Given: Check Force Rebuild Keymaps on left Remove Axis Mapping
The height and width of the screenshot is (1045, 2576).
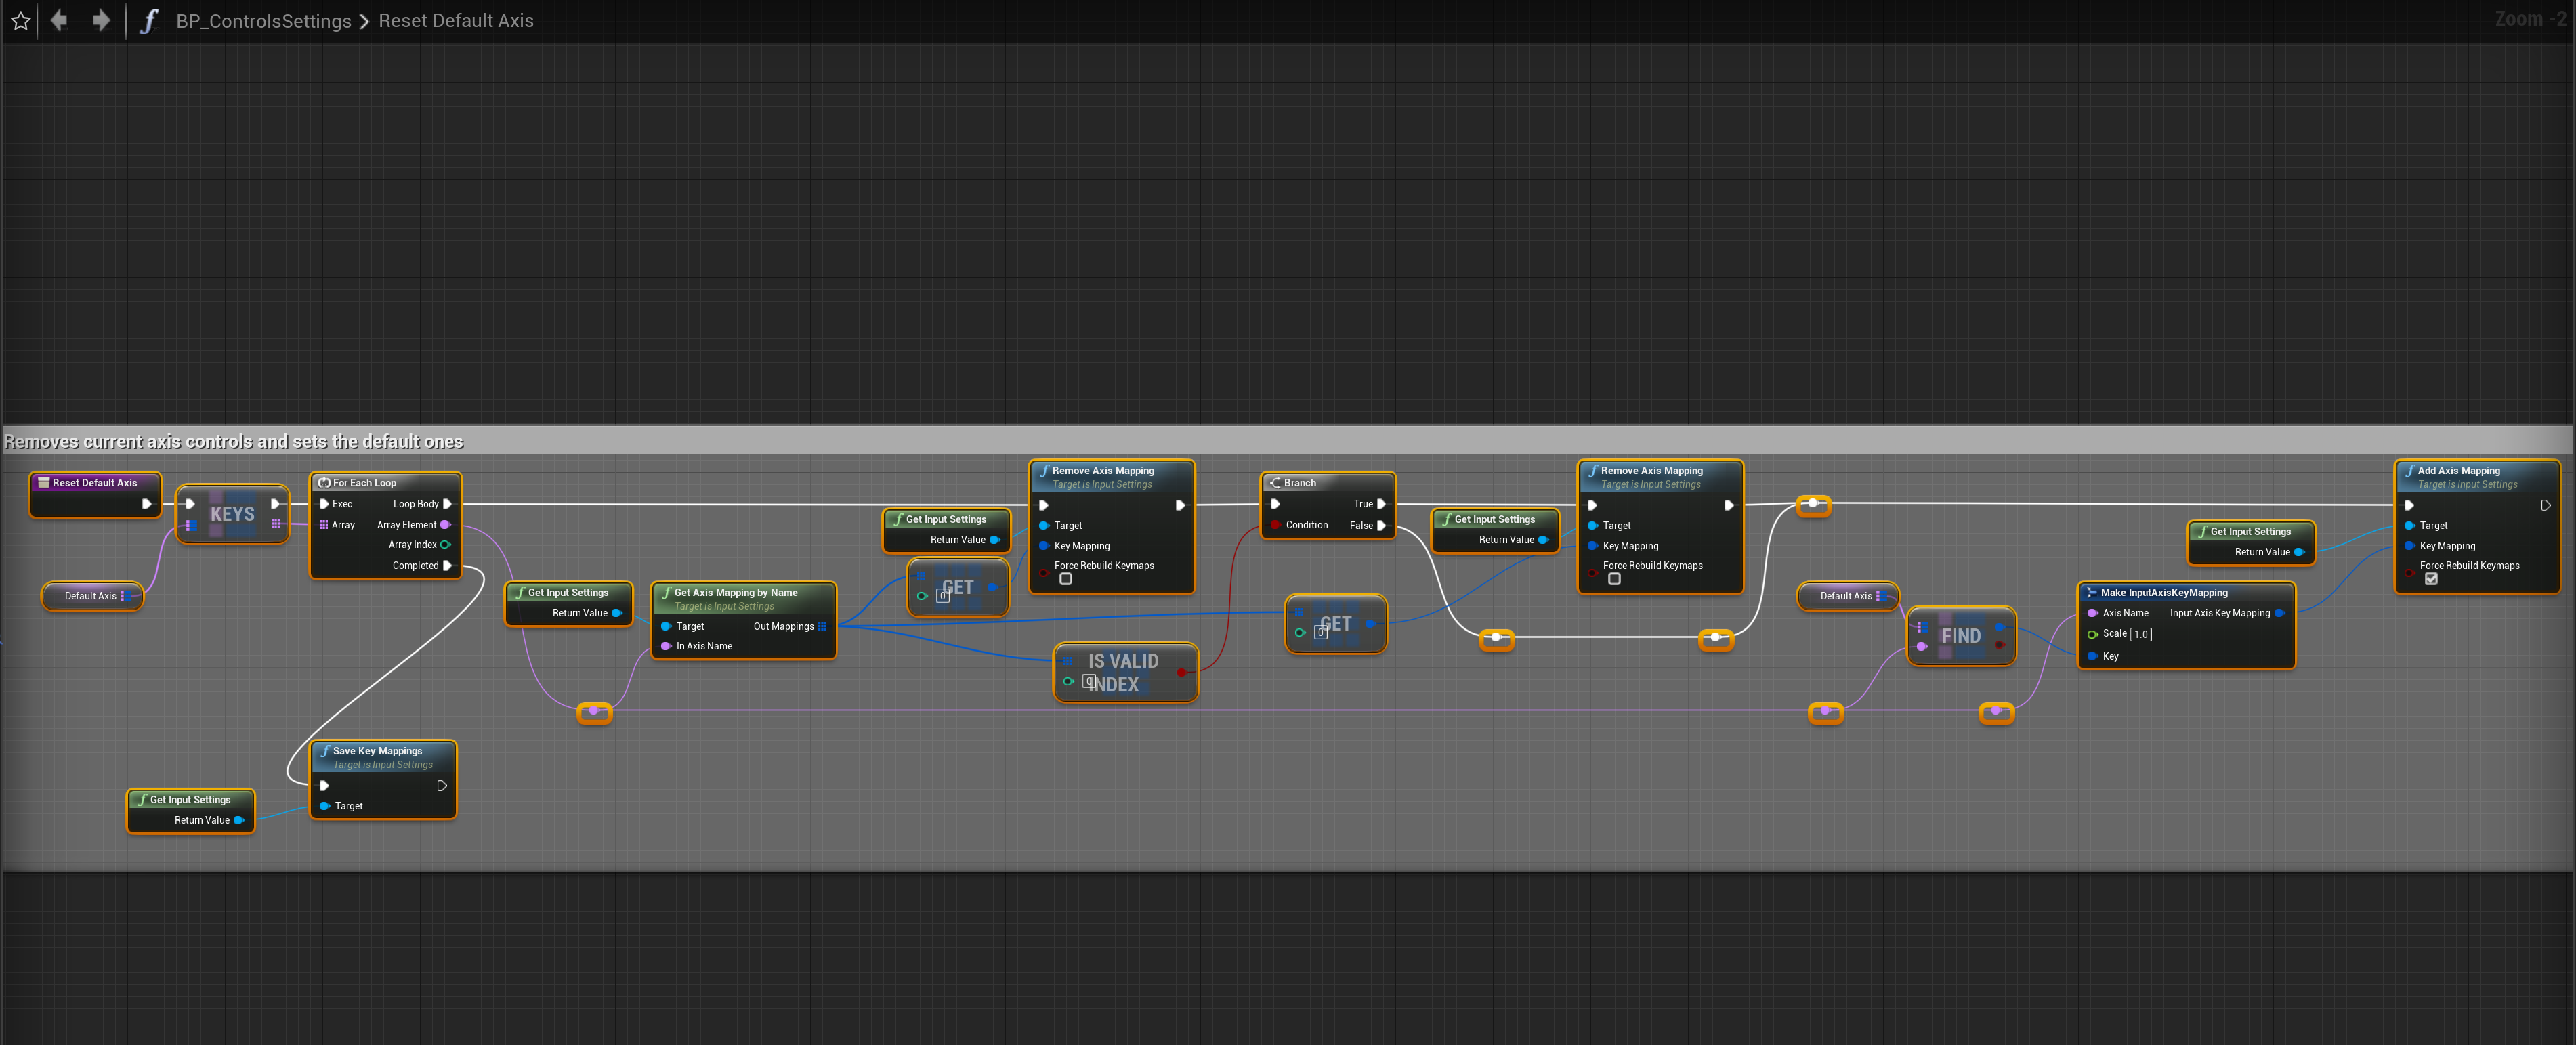Looking at the screenshot, I should point(1066,579).
